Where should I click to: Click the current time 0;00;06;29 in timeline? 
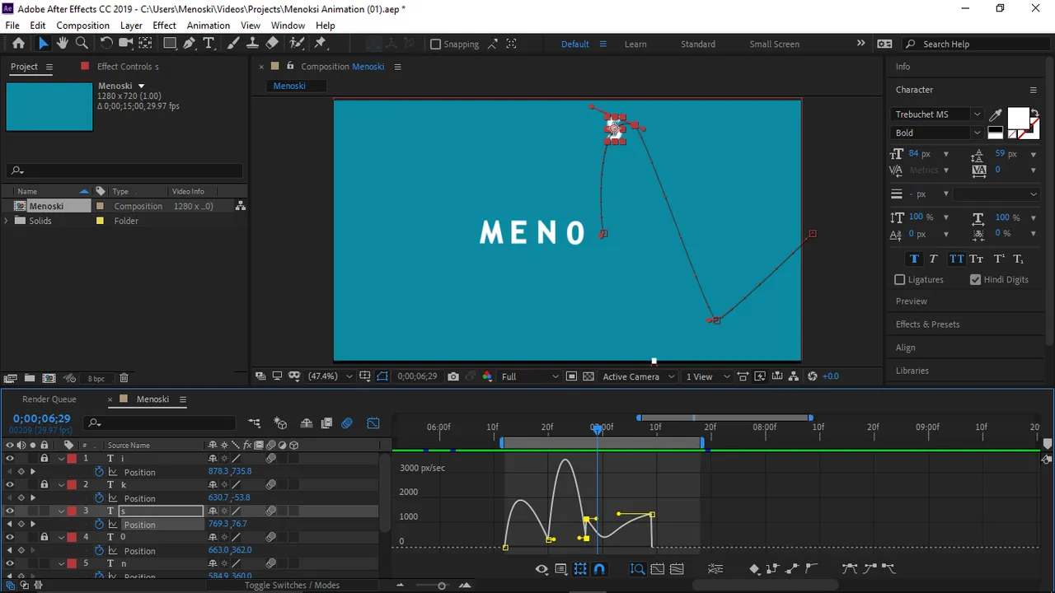[x=41, y=418]
